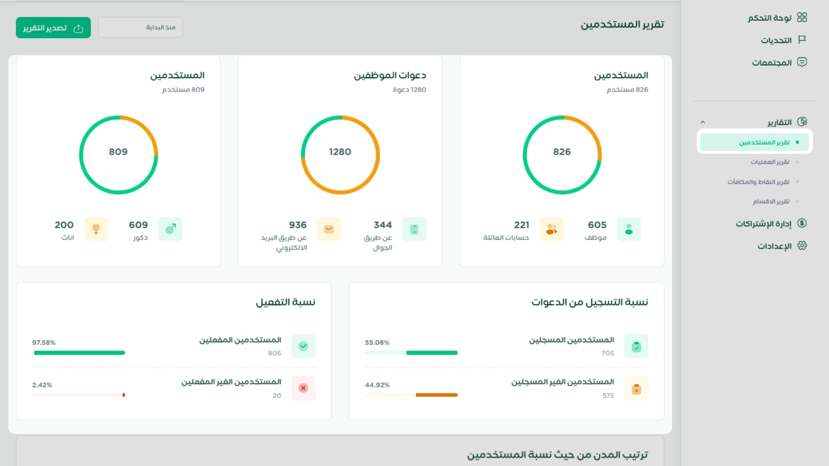Viewport: 829px width, 466px height.
Task: Click the email envelope icon beside 936
Action: pyautogui.click(x=329, y=229)
